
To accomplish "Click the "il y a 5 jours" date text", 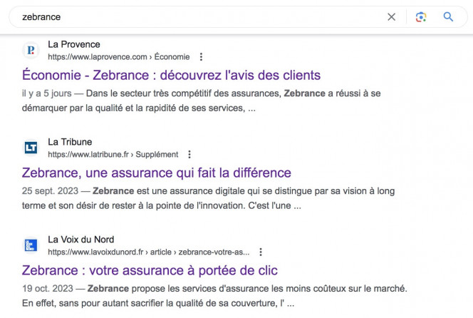I will [47, 93].
